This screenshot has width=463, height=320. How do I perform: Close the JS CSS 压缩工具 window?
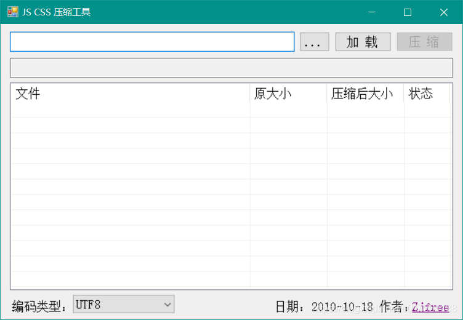443,12
